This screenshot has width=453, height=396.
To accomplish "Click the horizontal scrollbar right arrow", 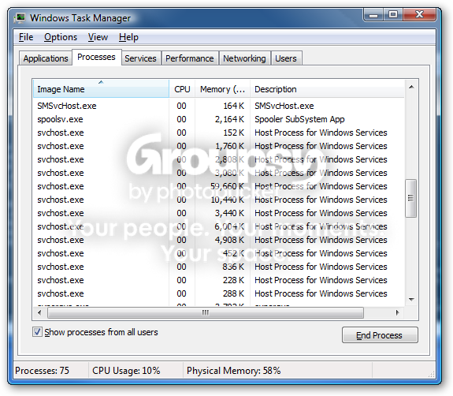I will coord(398,312).
